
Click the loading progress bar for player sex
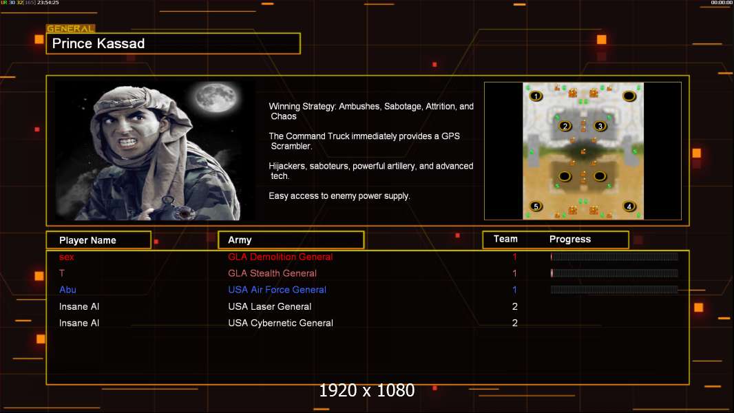click(614, 256)
